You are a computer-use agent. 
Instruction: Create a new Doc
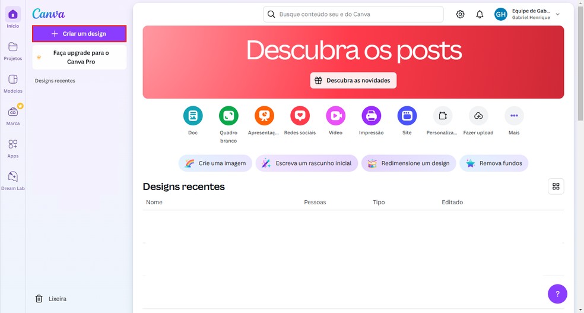[x=193, y=116]
